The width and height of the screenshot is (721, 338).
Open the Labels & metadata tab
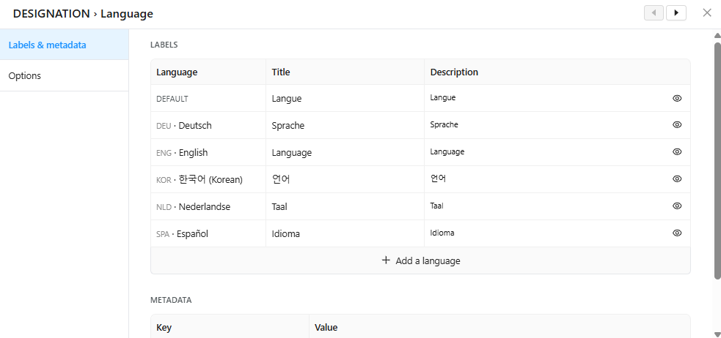pyautogui.click(x=65, y=45)
